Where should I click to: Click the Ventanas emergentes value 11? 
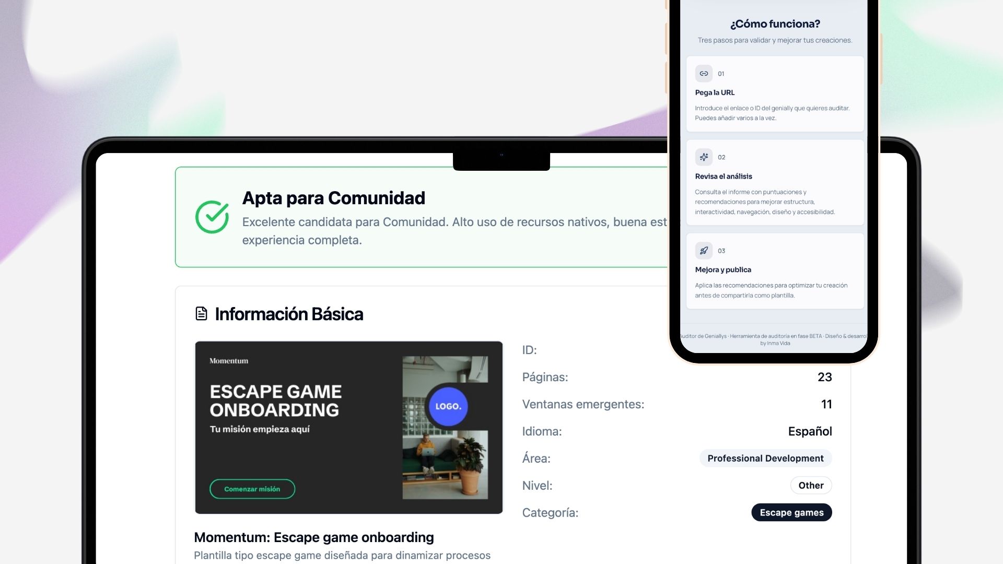(x=826, y=404)
